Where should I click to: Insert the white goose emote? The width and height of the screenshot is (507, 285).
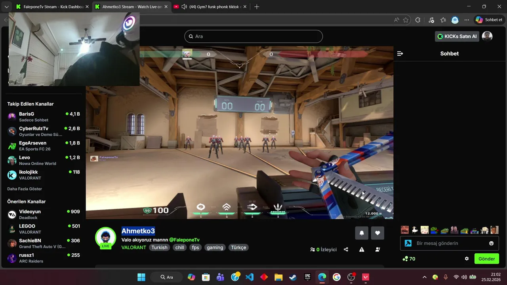point(415,230)
